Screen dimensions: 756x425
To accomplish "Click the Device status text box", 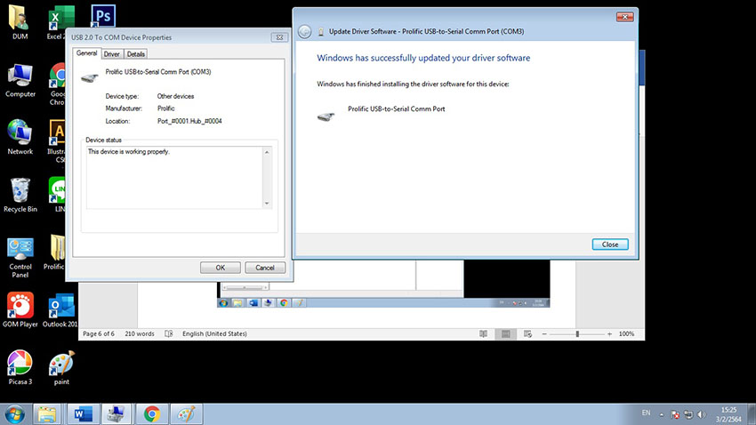I will (x=174, y=178).
